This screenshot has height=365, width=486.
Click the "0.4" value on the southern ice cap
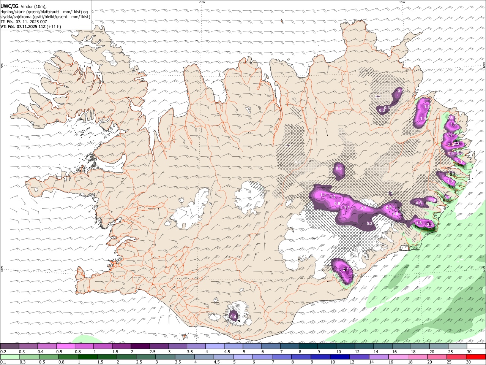coord(234,317)
